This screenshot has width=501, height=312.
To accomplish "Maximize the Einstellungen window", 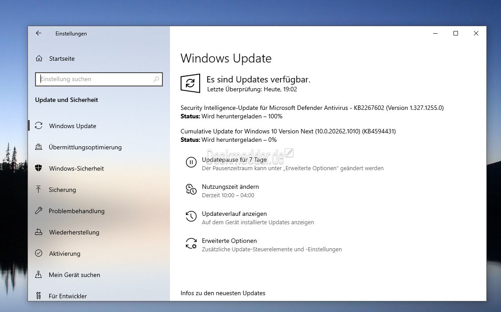I will point(456,33).
